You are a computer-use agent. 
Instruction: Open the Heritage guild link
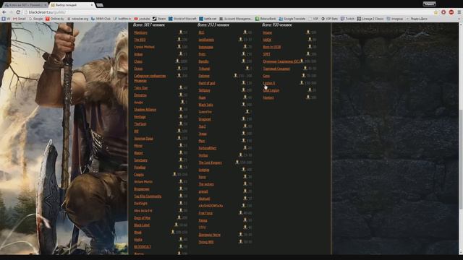(x=140, y=117)
